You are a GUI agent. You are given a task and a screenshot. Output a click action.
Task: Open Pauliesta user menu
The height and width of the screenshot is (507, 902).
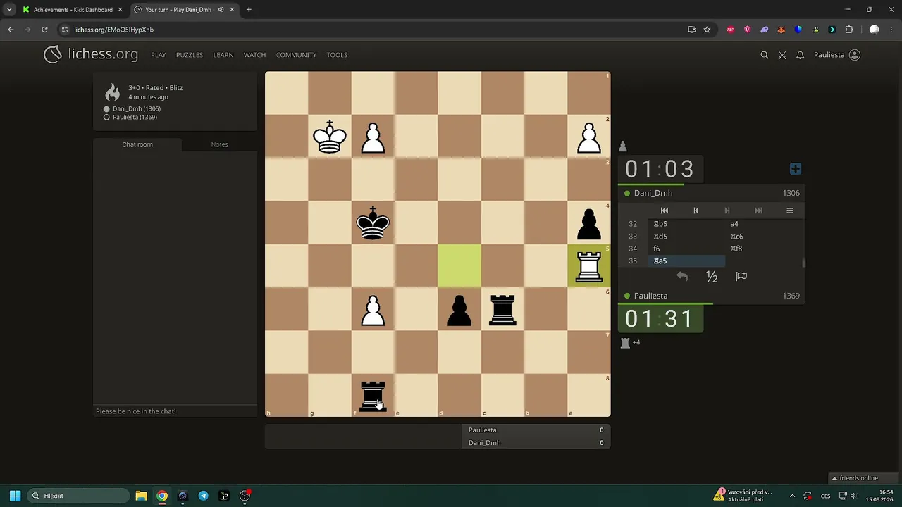[x=837, y=55]
